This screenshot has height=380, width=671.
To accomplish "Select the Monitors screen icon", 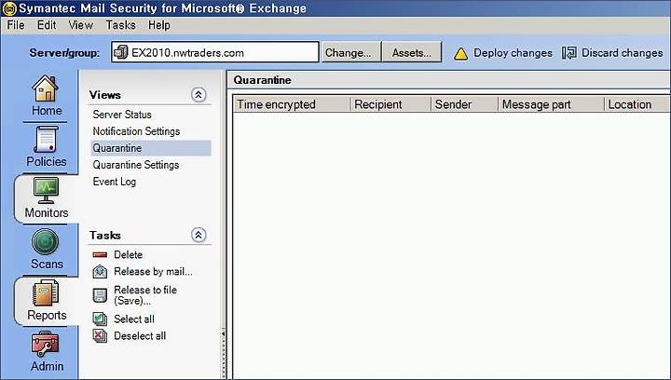I will click(46, 191).
